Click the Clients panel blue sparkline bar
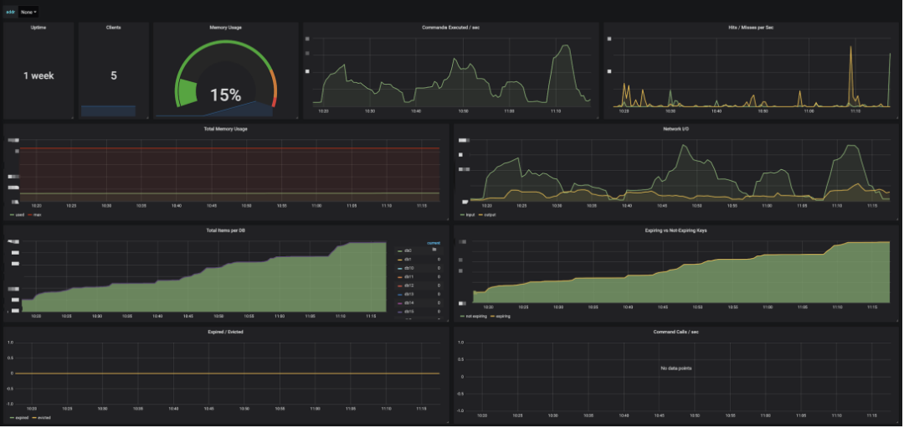The height and width of the screenshot is (428, 904). pos(108,111)
